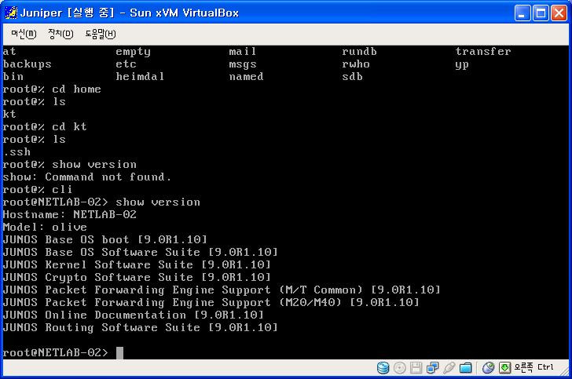Click the cursor at the NETLAB-02 prompt
This screenshot has height=379, width=572.
119,353
